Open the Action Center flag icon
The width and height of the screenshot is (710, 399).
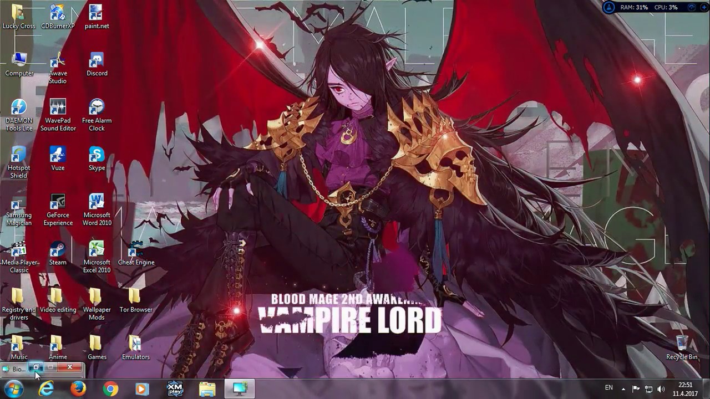tap(636, 389)
